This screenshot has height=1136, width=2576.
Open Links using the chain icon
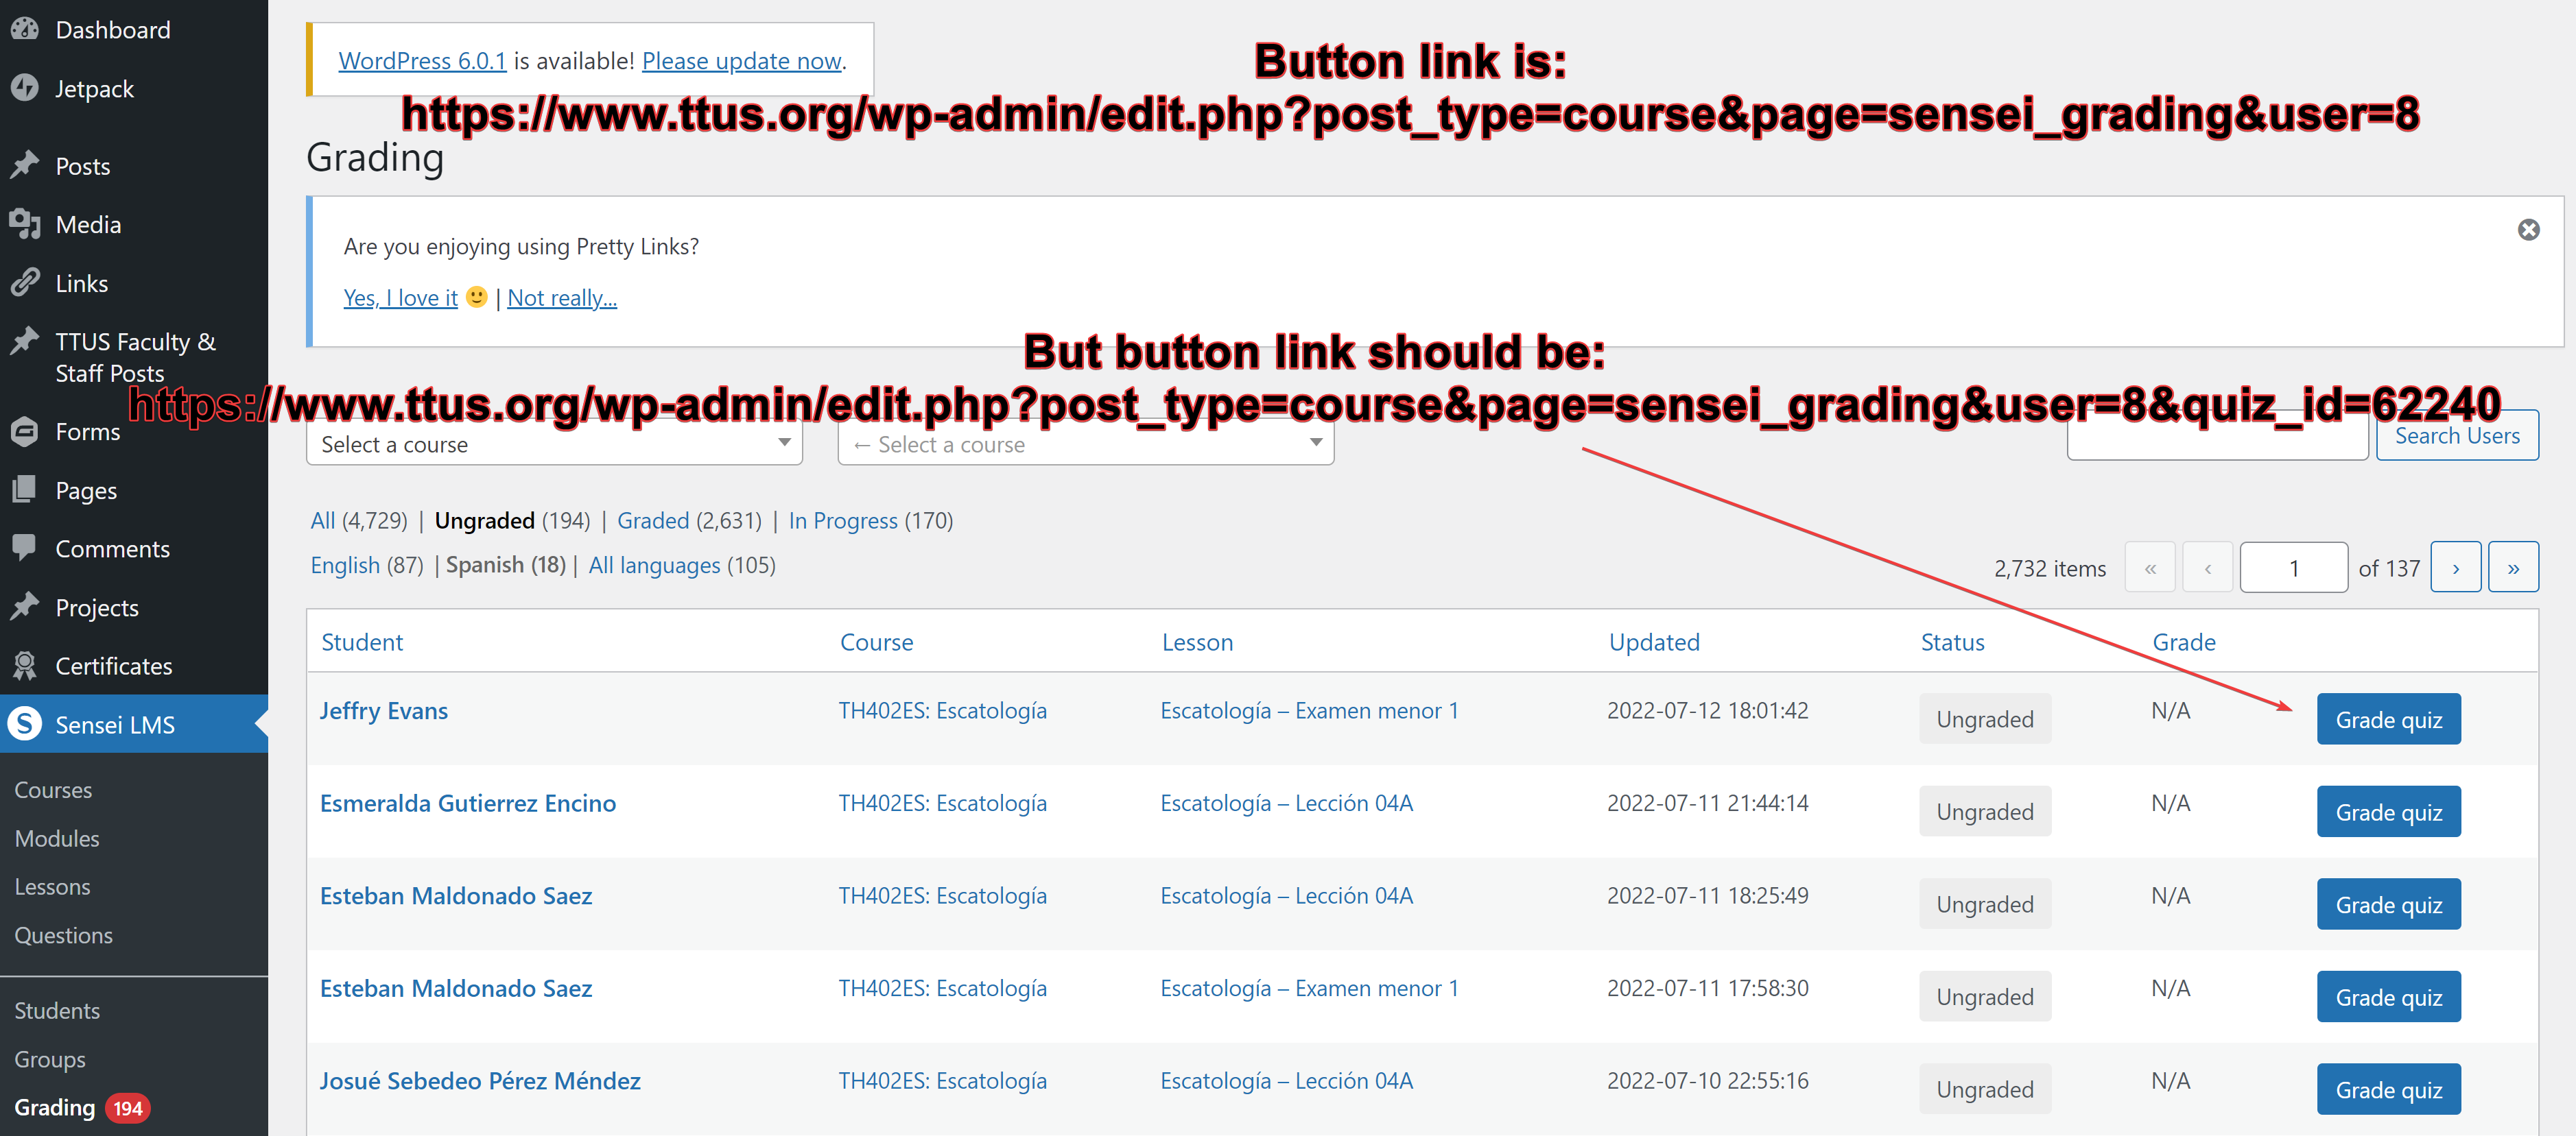25,282
